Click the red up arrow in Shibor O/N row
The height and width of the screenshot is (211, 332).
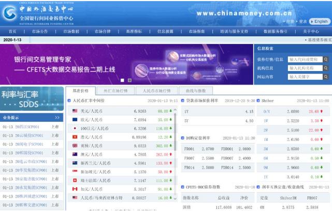322,111
